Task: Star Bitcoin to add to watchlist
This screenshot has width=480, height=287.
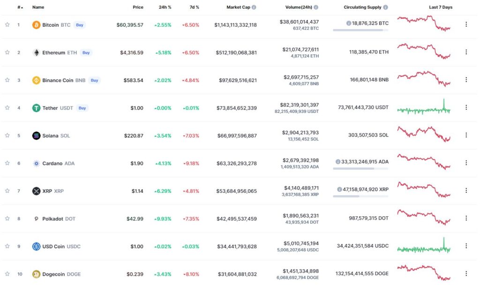Action: (7, 24)
